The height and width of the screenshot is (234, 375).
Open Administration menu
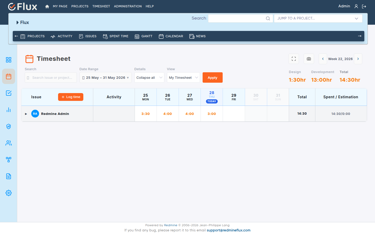[x=128, y=6]
